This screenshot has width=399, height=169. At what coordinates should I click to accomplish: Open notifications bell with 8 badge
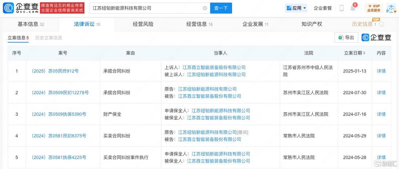pyautogui.click(x=353, y=7)
